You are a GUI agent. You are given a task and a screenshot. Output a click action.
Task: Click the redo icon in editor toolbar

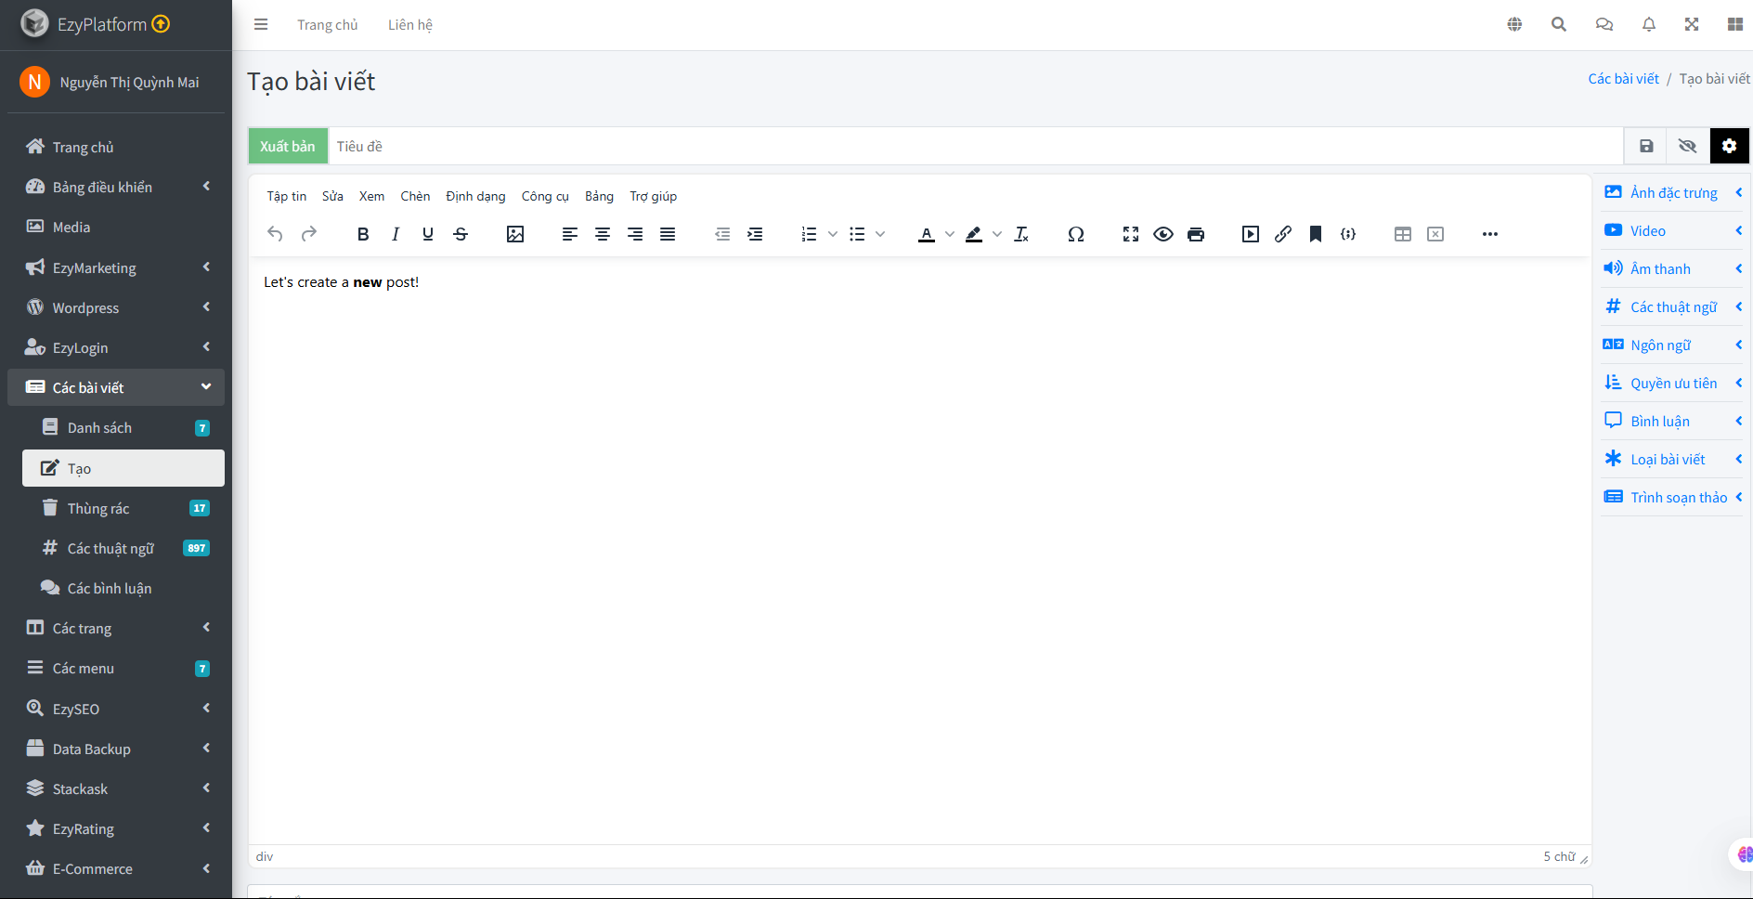(x=309, y=234)
